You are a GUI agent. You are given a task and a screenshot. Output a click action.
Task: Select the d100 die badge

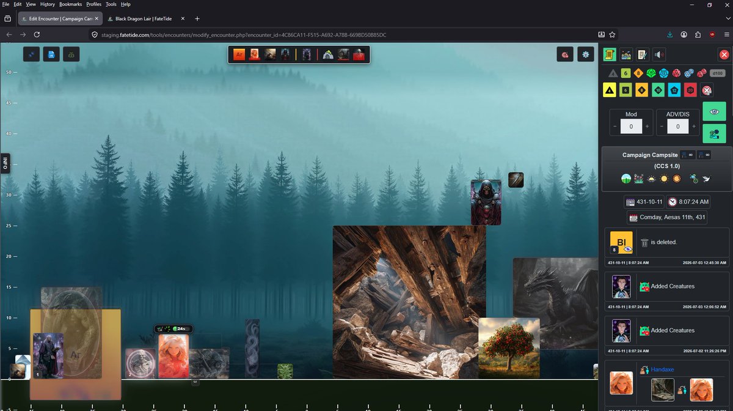pyautogui.click(x=717, y=73)
